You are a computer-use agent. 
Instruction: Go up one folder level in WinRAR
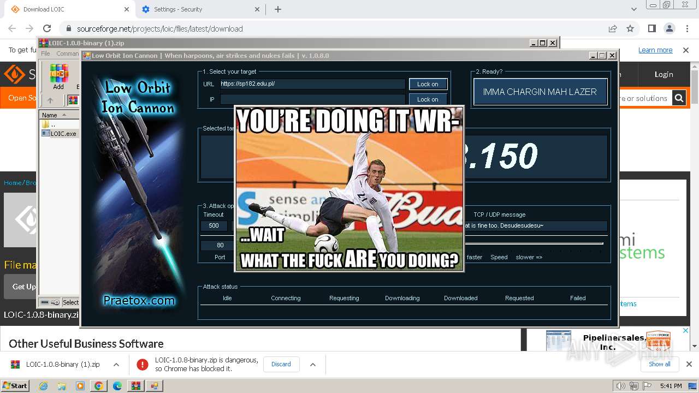(x=50, y=100)
